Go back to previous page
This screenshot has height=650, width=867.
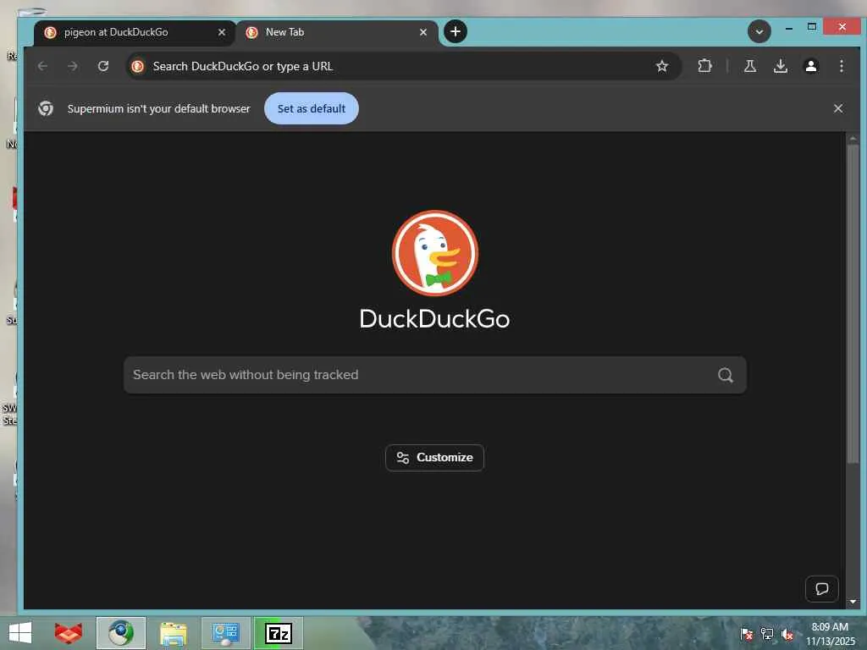[x=42, y=66]
